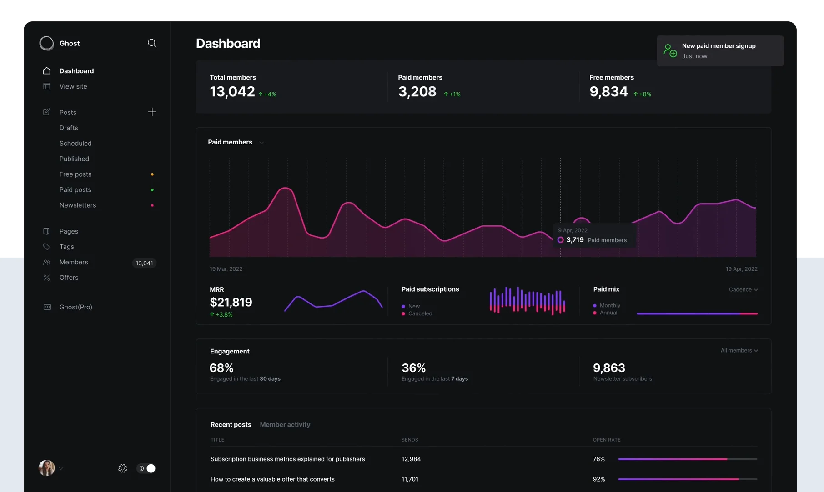Toggle the dark mode switch

tap(146, 468)
